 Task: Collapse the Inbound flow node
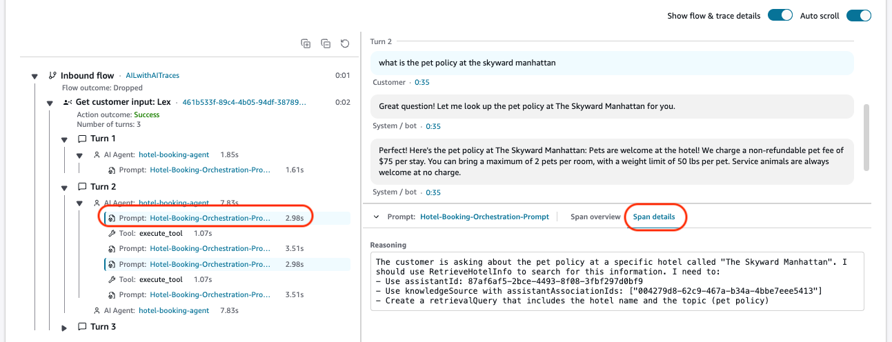(34, 76)
